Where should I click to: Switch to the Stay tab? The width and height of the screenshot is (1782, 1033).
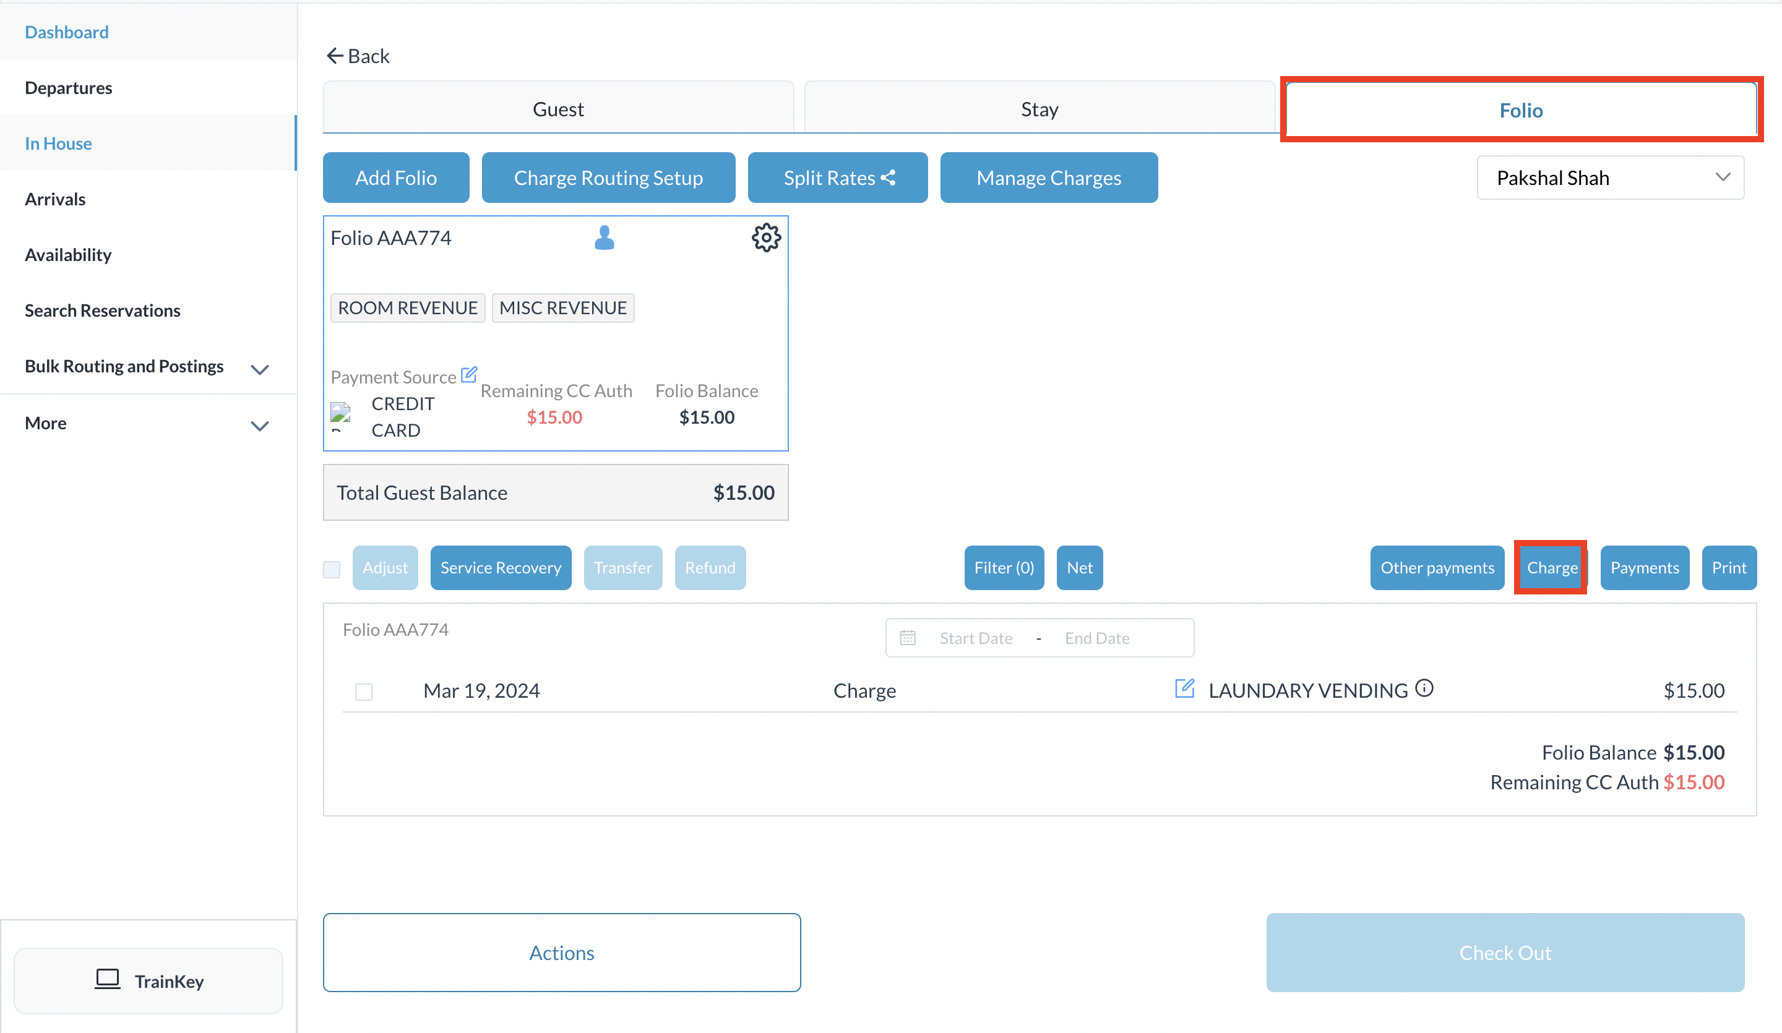[x=1039, y=109]
